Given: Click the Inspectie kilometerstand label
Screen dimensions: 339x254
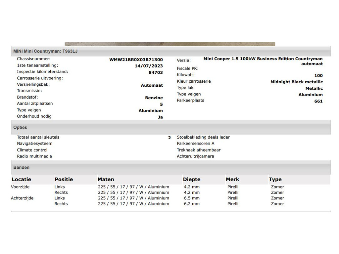Looking at the screenshot, I should click(43, 71).
